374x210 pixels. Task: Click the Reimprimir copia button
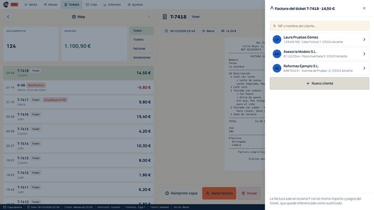coord(181,193)
